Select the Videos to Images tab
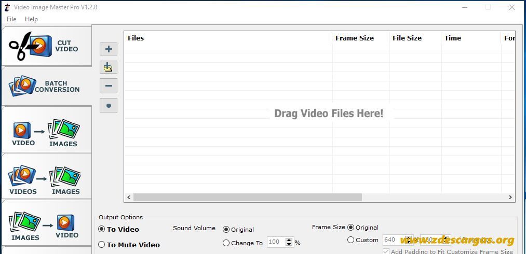Viewport: 526px width, 254px height. click(47, 176)
